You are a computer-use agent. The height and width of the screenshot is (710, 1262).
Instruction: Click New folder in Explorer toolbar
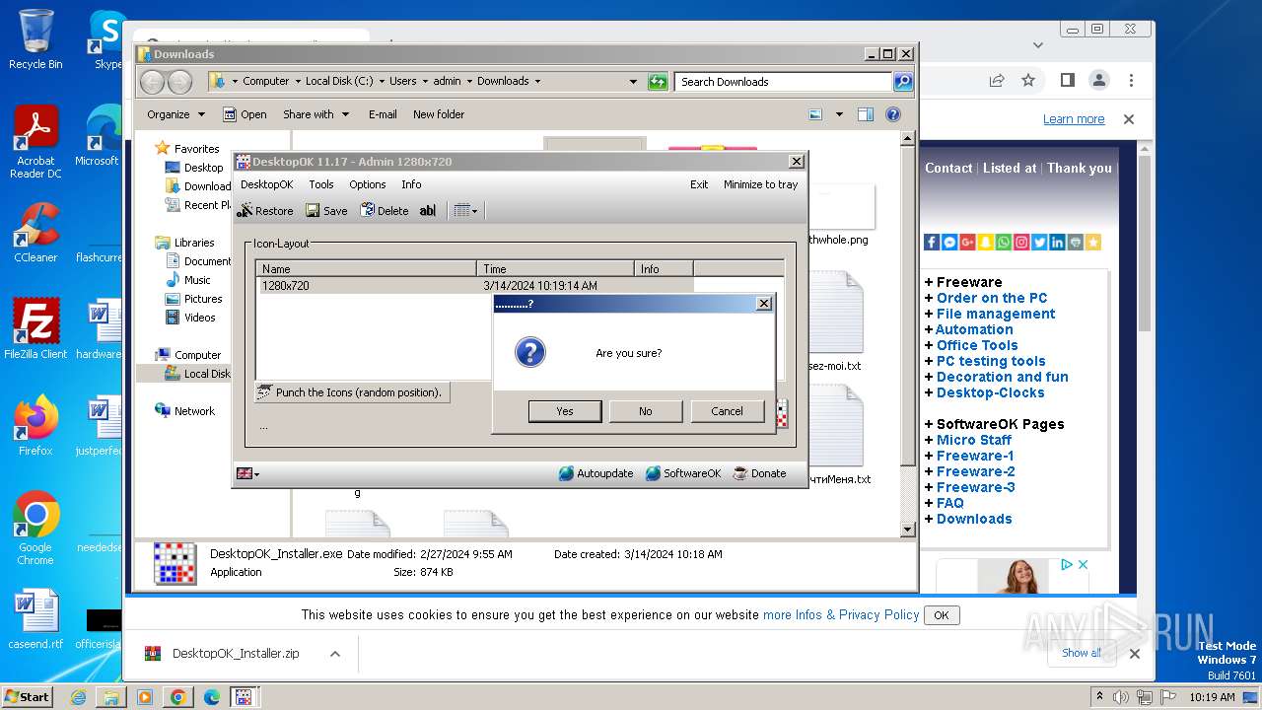click(439, 114)
